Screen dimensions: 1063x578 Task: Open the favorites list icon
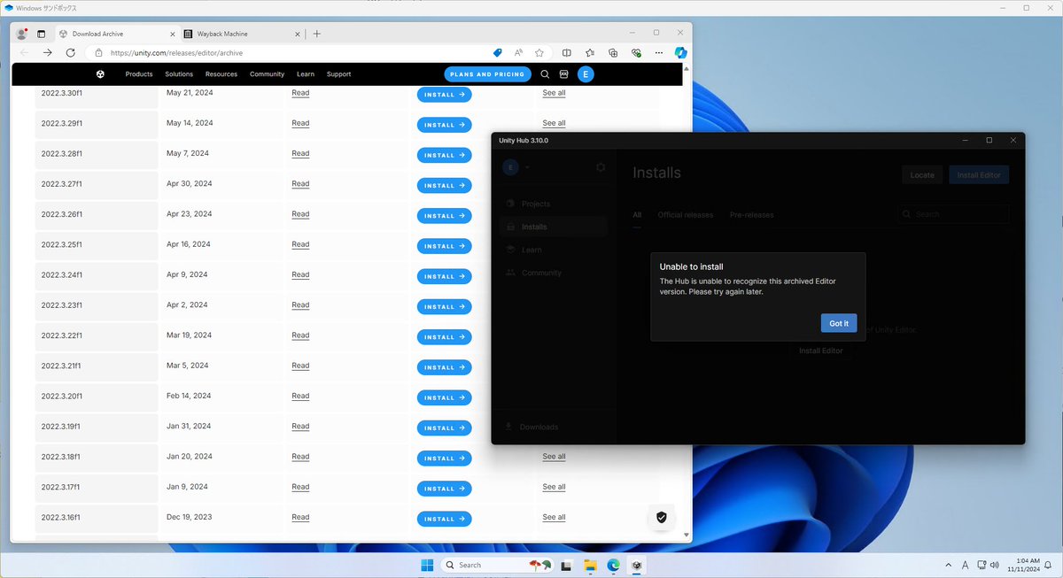pyautogui.click(x=590, y=52)
